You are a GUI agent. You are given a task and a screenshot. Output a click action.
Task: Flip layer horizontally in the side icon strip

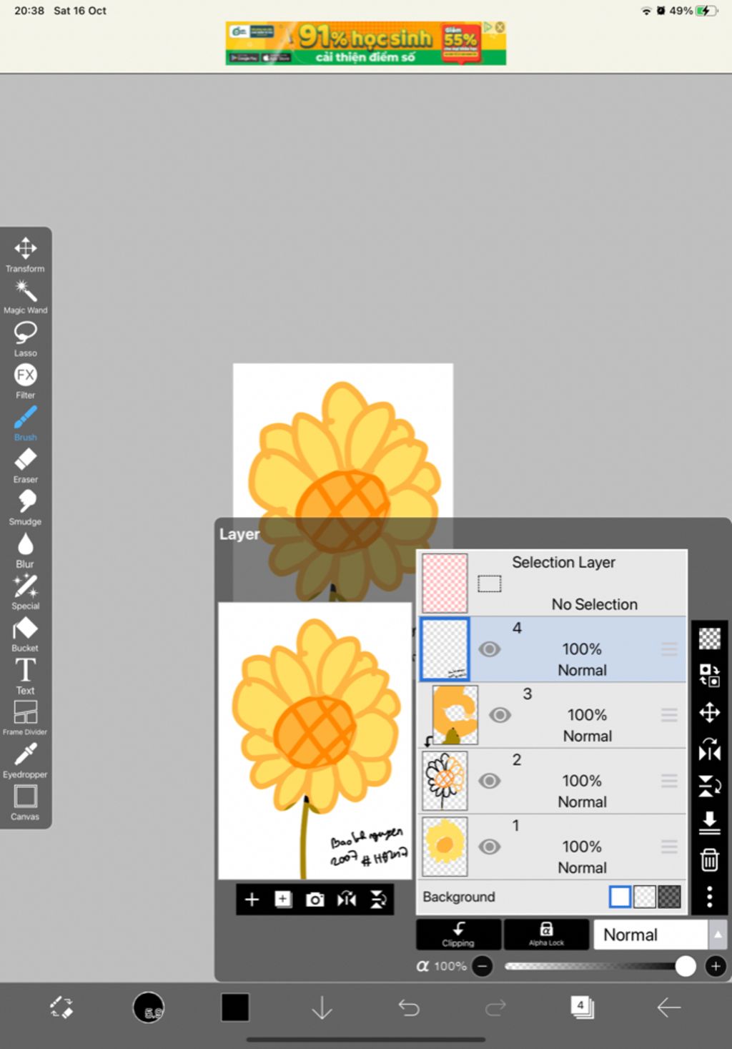click(709, 749)
